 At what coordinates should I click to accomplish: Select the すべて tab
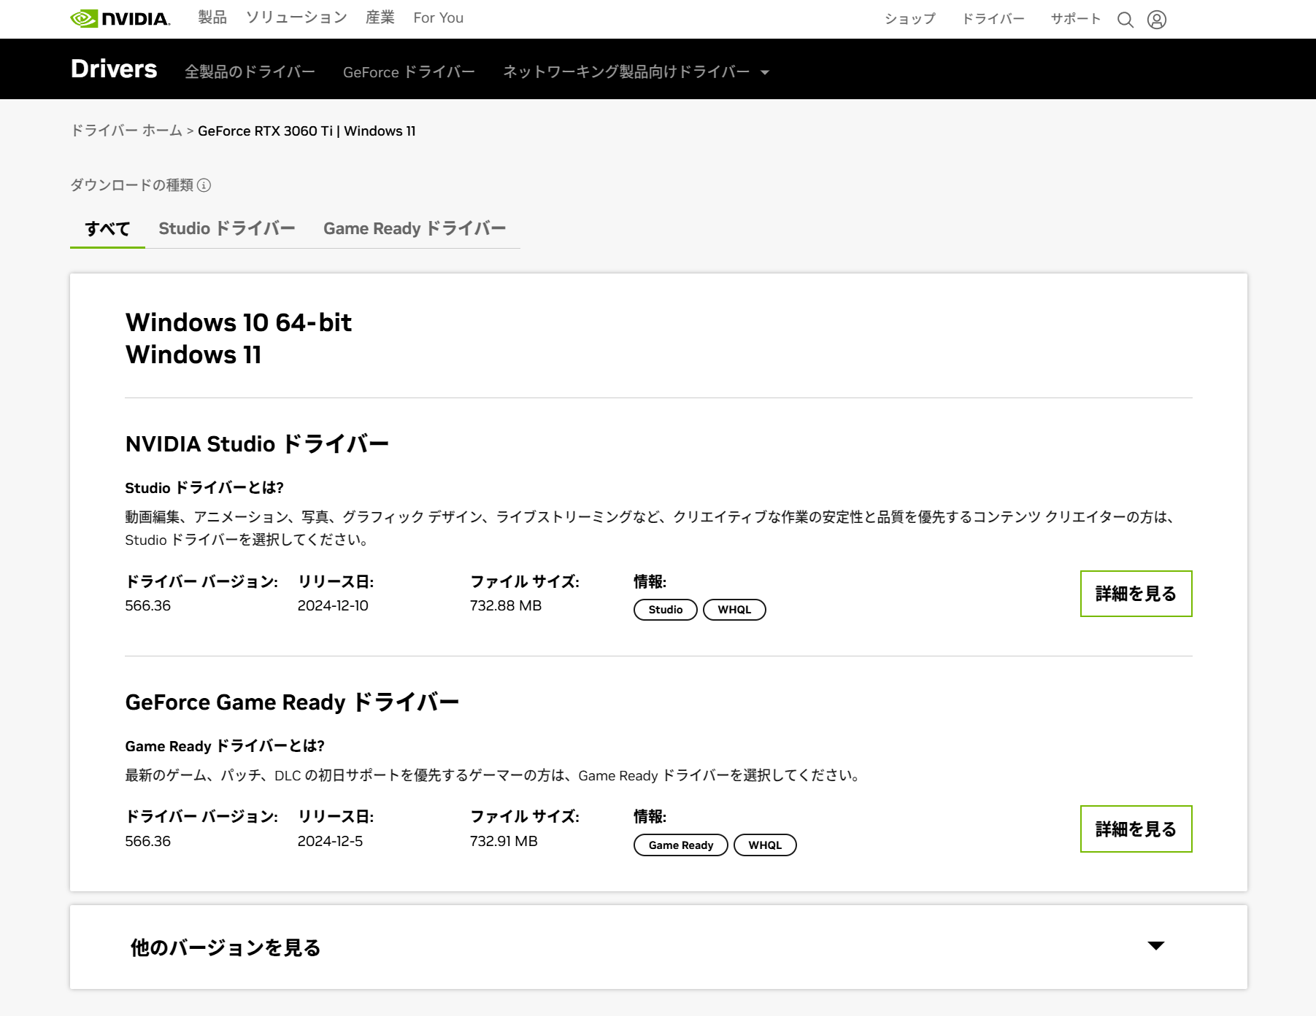coord(107,229)
